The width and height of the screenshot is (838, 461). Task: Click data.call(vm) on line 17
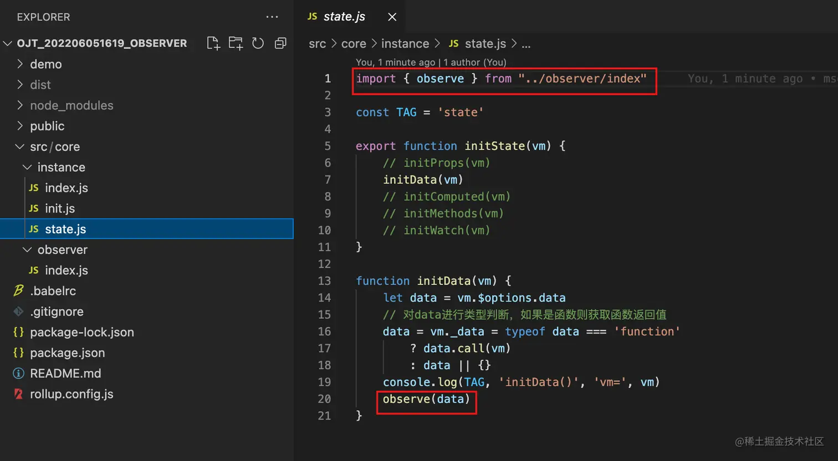(467, 349)
